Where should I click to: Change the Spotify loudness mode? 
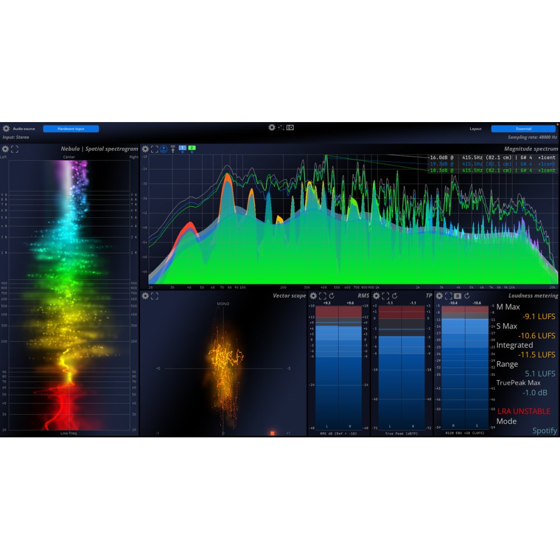(544, 431)
